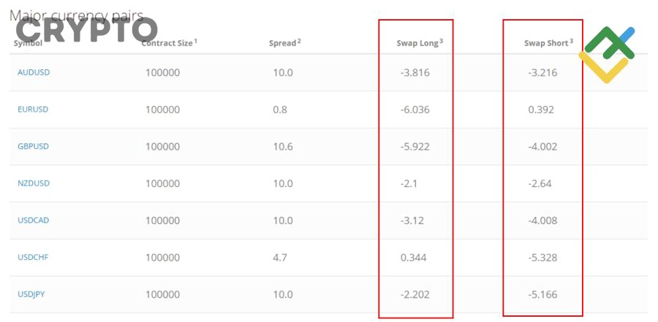Screen dimensions: 658x322
Task: Click the CRYPTO watermark text
Action: (x=86, y=30)
